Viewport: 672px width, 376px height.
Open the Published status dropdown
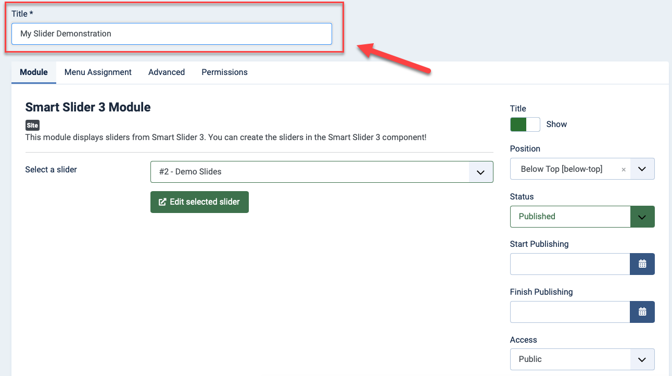[642, 217]
